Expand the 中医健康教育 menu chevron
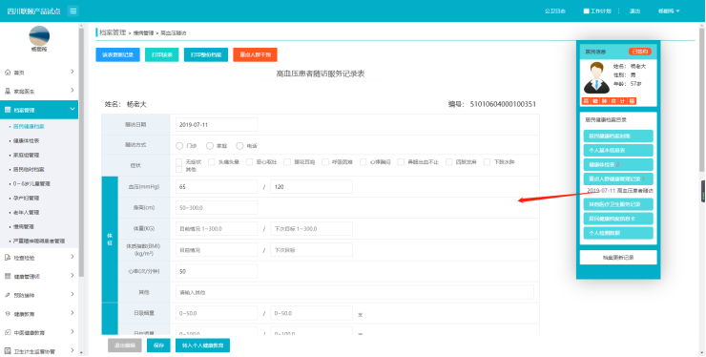This screenshot has width=706, height=357. [73, 332]
